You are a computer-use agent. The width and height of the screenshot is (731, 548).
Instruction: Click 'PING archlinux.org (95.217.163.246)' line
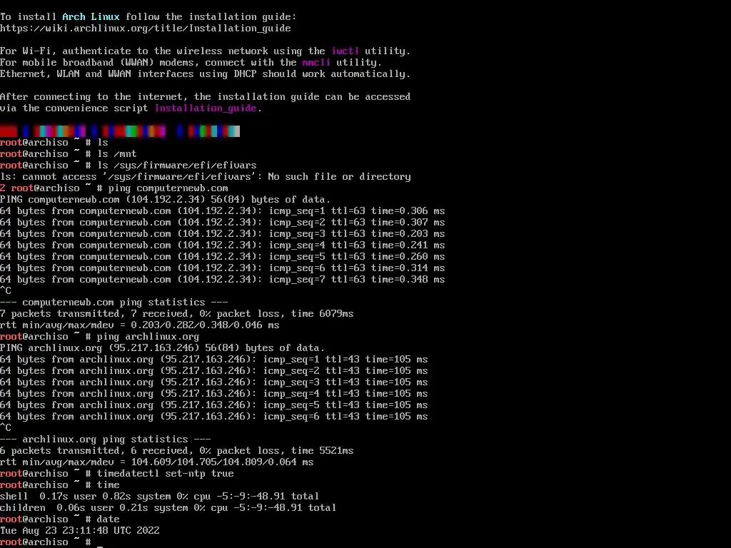point(162,348)
